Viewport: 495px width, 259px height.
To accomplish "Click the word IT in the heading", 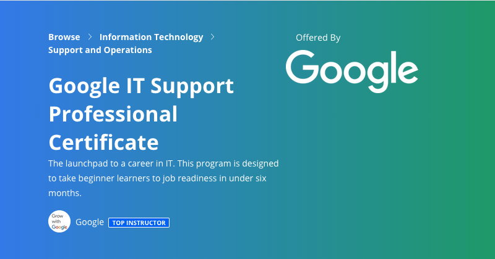I will coord(135,85).
